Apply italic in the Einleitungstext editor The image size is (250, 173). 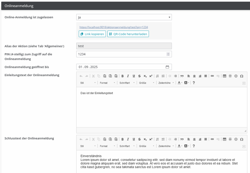pyautogui.click(x=128, y=76)
